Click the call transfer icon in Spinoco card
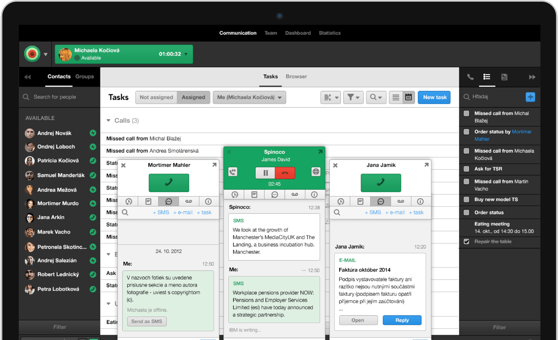Screen dimensions: 558x340 click(x=233, y=172)
